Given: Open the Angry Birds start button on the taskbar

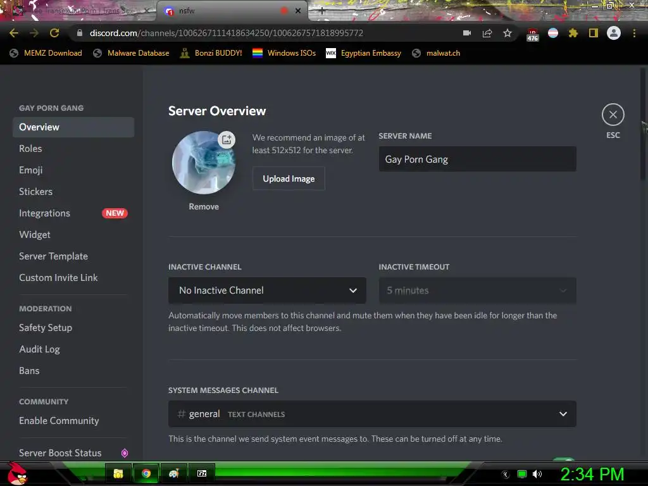Looking at the screenshot, I should click(x=17, y=473).
